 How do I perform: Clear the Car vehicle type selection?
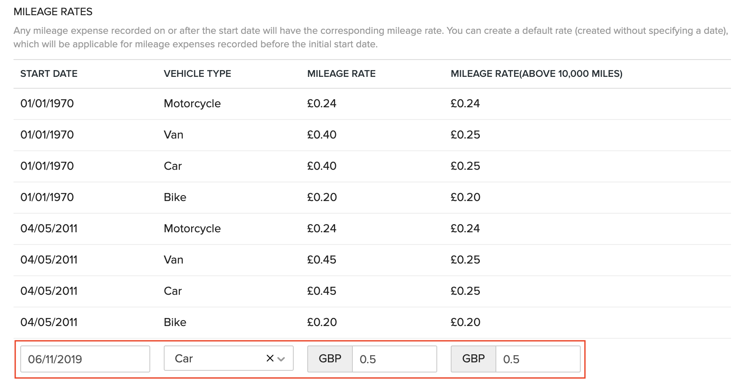click(270, 359)
